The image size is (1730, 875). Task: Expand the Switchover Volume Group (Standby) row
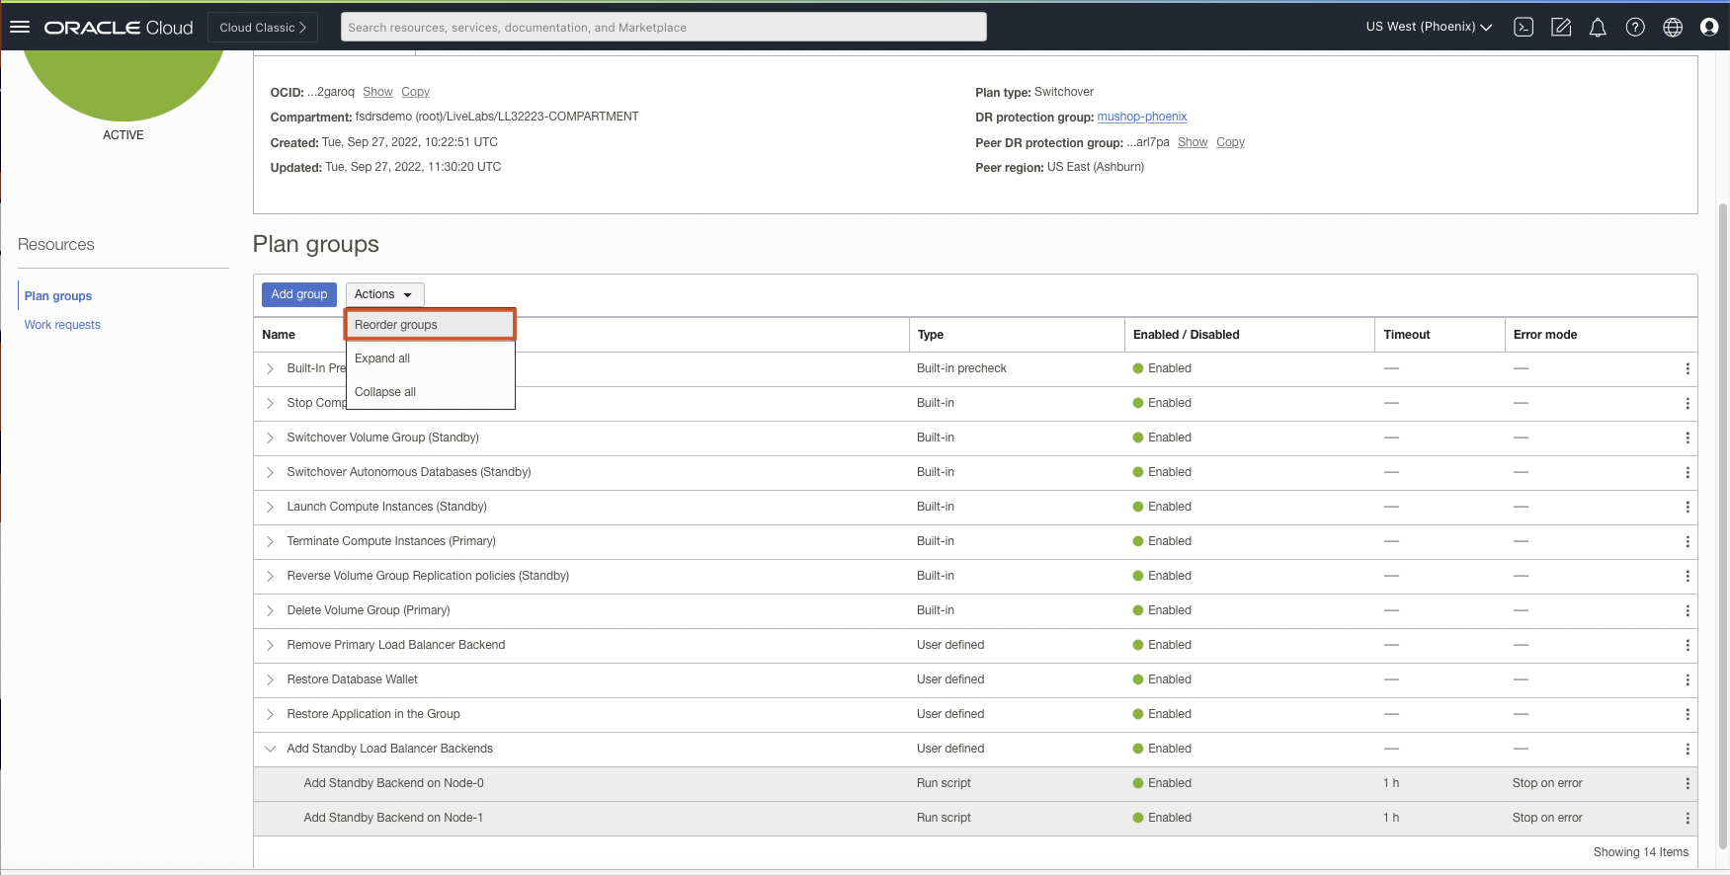coord(270,437)
